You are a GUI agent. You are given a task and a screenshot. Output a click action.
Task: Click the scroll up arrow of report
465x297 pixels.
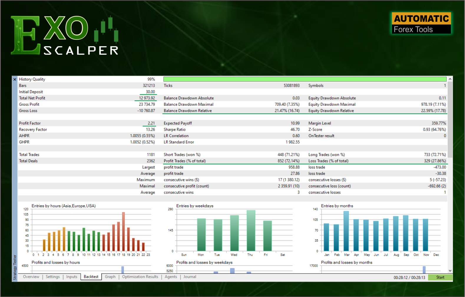point(450,79)
